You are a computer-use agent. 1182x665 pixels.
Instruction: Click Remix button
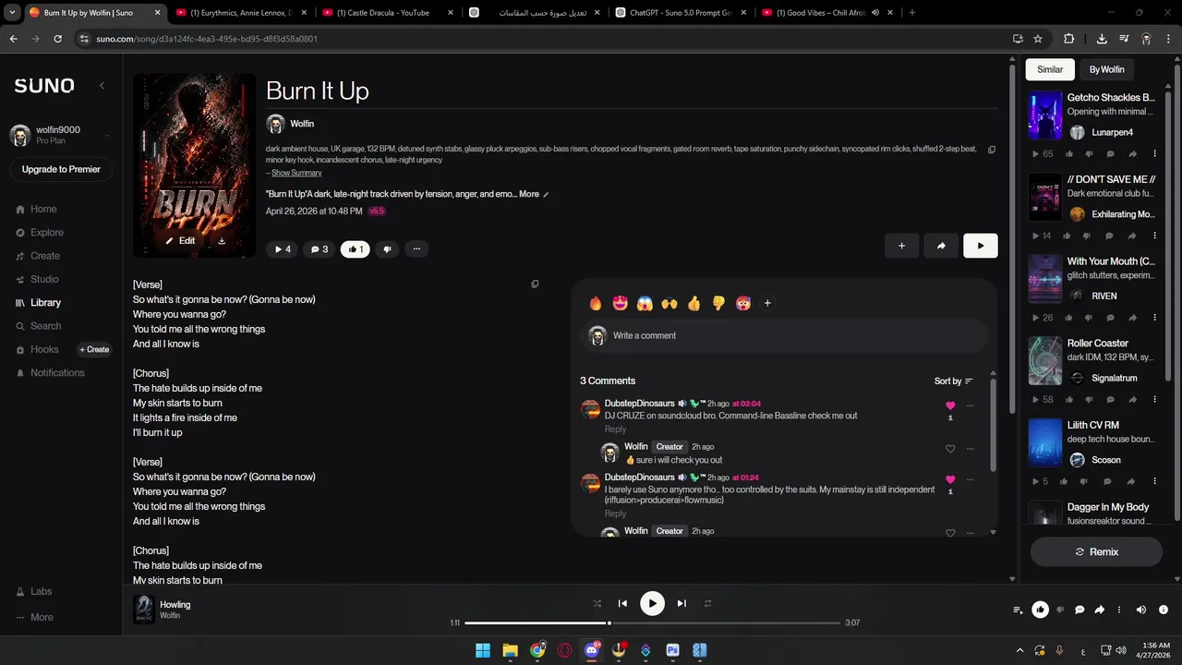pos(1096,551)
